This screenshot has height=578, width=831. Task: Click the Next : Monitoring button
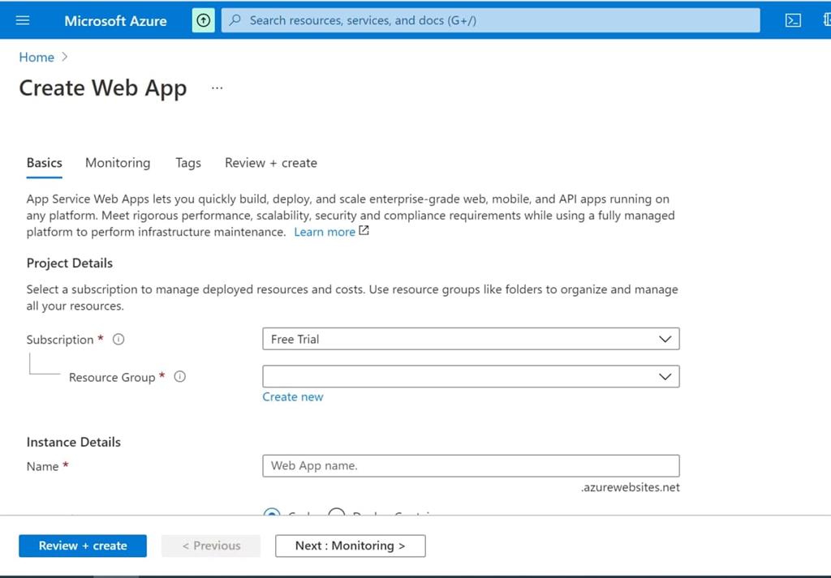click(x=350, y=546)
